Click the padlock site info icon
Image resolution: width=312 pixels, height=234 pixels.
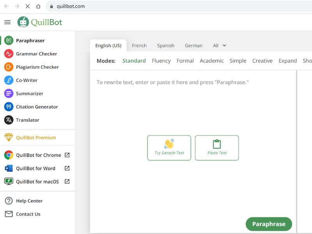51,6
